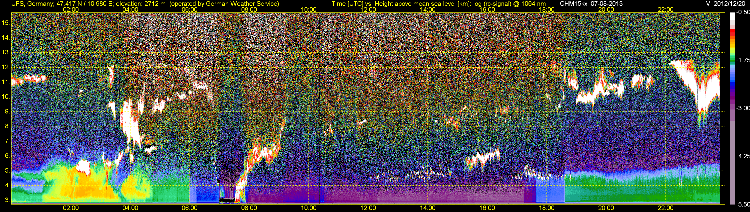Click the top time axis label 22:00
Viewport: 750px width, 212px height.
pos(665,9)
